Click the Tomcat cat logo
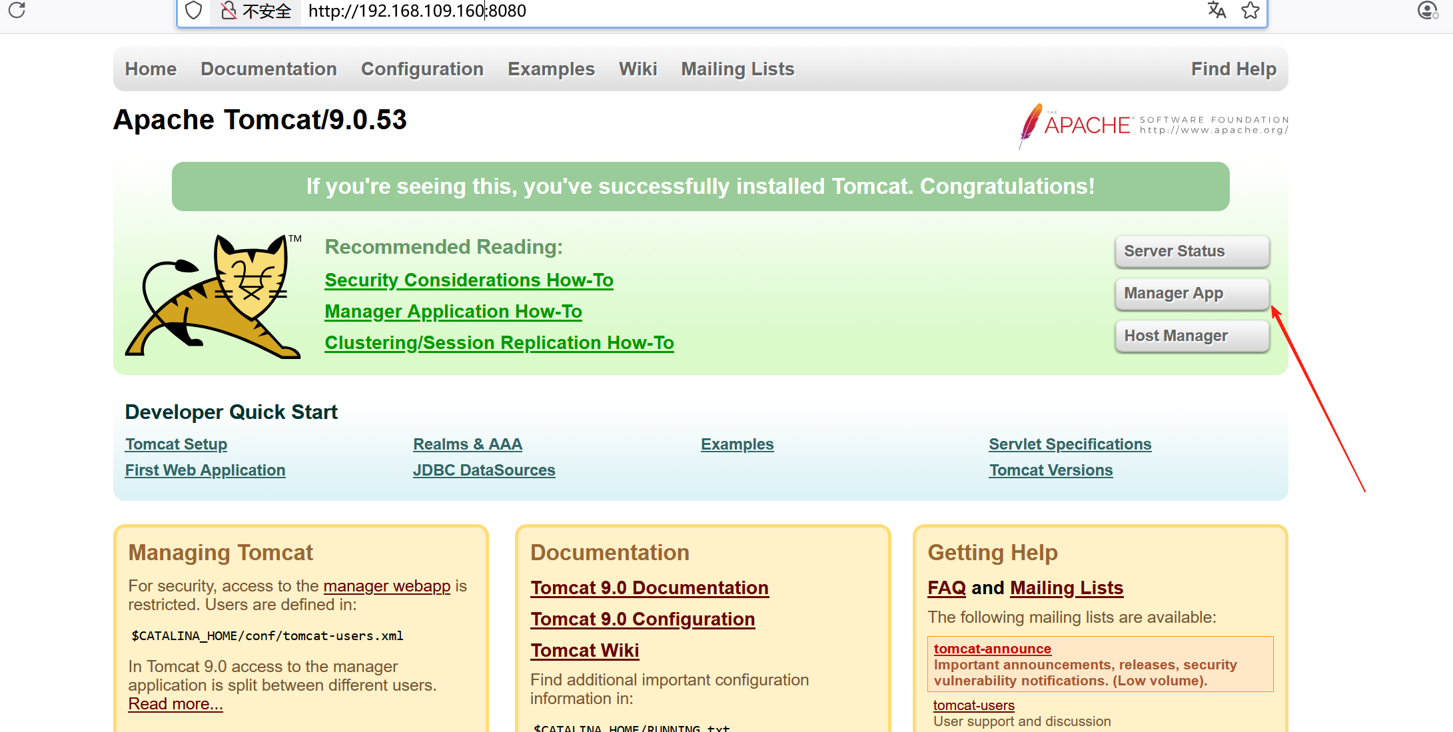 [213, 296]
